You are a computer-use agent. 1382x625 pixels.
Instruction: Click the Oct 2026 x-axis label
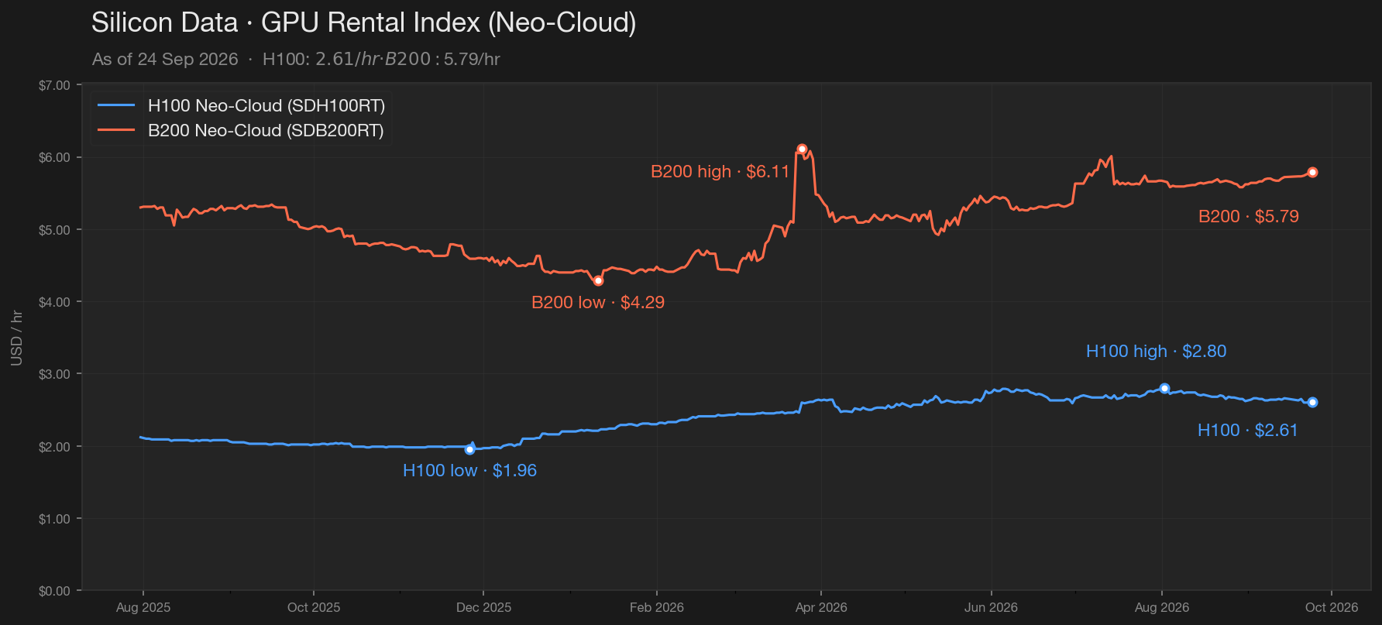coord(1332,607)
